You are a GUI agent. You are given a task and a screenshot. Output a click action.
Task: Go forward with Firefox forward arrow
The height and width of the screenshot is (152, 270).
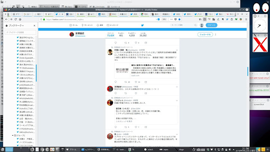pyautogui.click(x=11, y=19)
